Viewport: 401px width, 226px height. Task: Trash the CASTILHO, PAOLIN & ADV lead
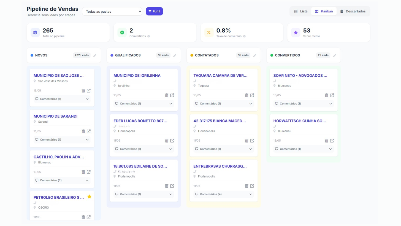(x=83, y=172)
